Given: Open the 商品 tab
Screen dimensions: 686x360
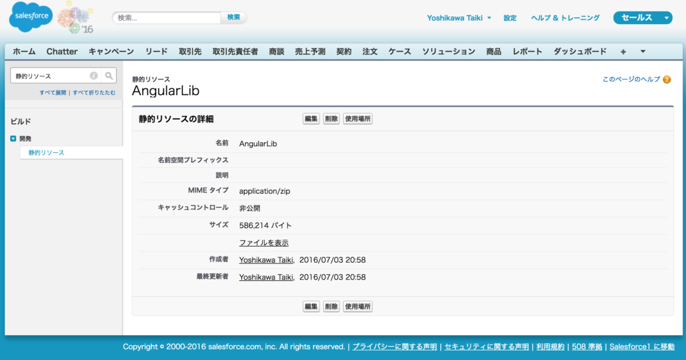Looking at the screenshot, I should click(x=494, y=52).
